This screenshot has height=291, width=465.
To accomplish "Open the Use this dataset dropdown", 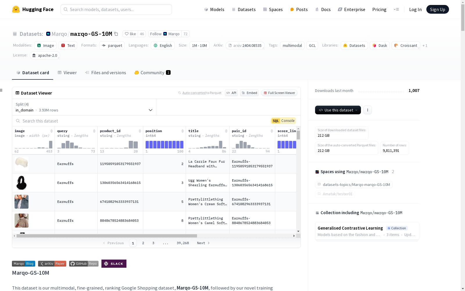I will pyautogui.click(x=338, y=110).
